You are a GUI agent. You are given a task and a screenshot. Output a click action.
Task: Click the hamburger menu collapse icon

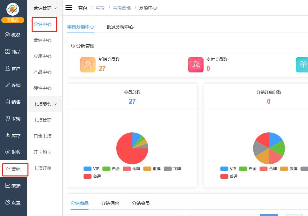pyautogui.click(x=69, y=8)
